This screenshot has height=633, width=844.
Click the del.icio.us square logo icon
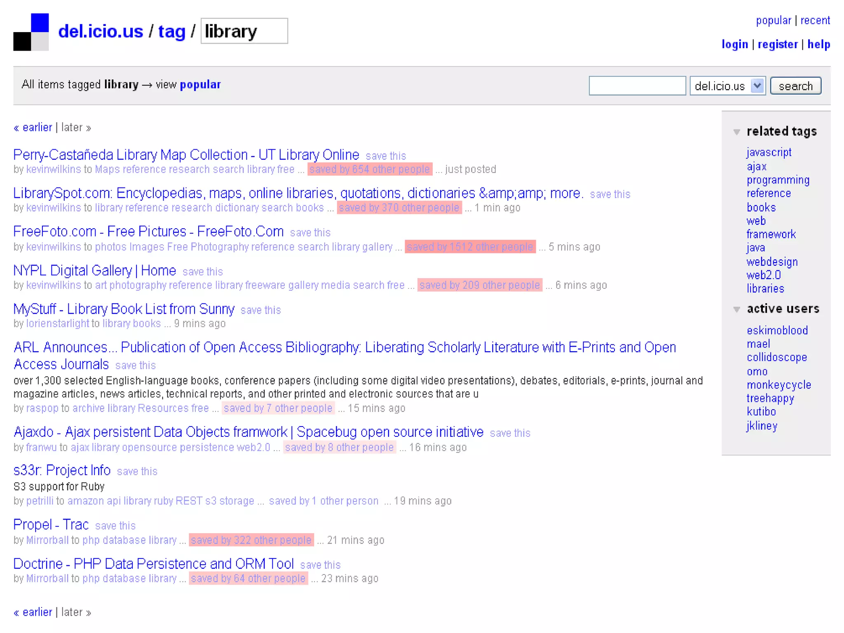[x=31, y=32]
